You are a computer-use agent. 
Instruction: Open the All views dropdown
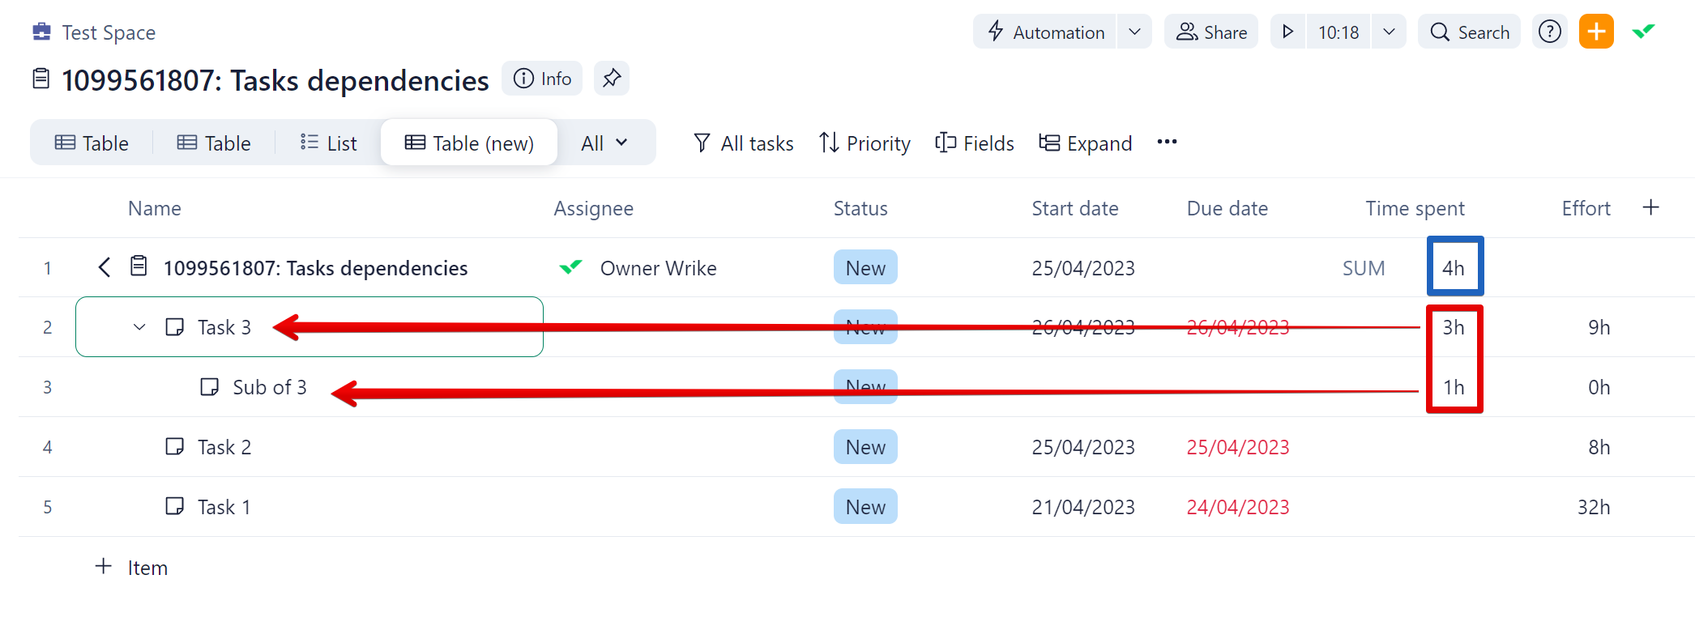tap(604, 143)
